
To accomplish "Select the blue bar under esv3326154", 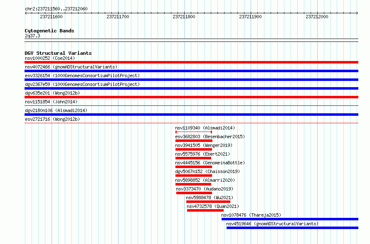I will click(x=191, y=80).
